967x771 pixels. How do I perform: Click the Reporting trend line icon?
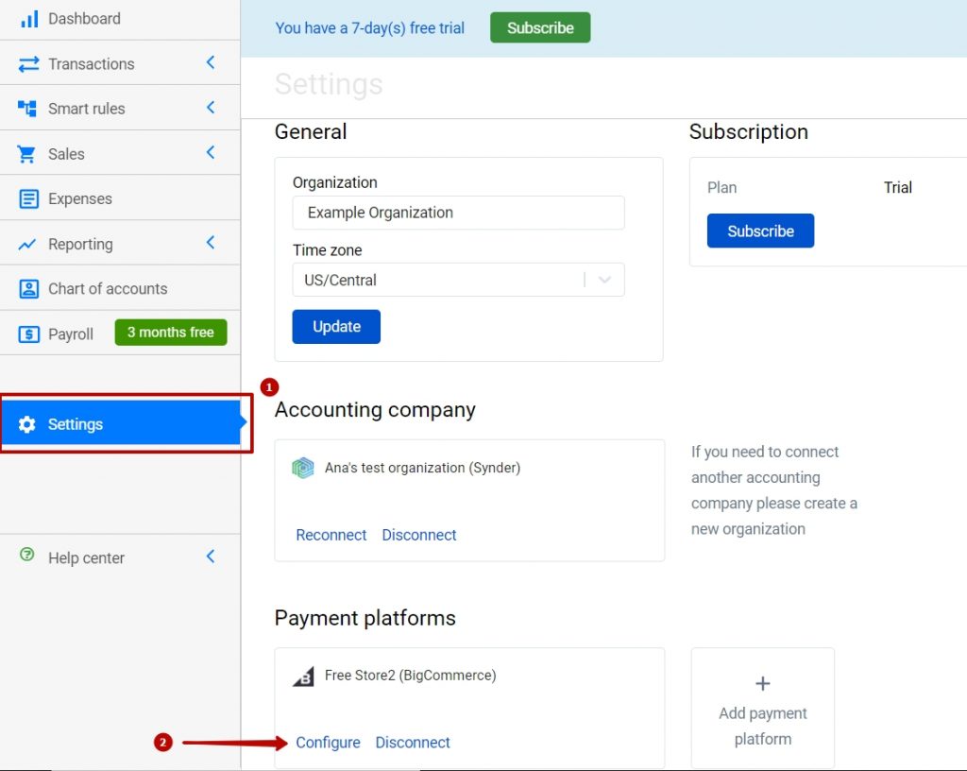(27, 245)
